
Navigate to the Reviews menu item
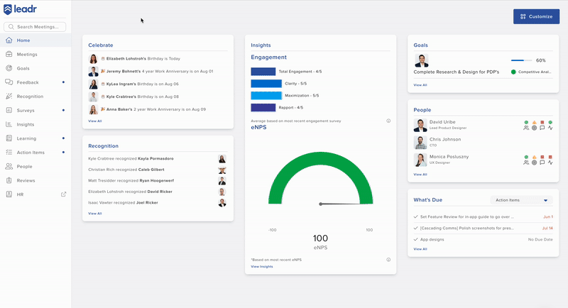[x=26, y=180]
